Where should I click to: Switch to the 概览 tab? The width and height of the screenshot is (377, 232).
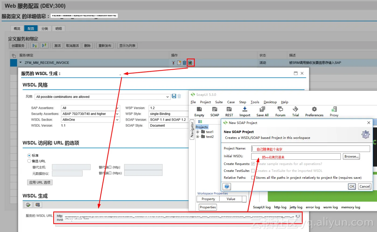point(17,28)
